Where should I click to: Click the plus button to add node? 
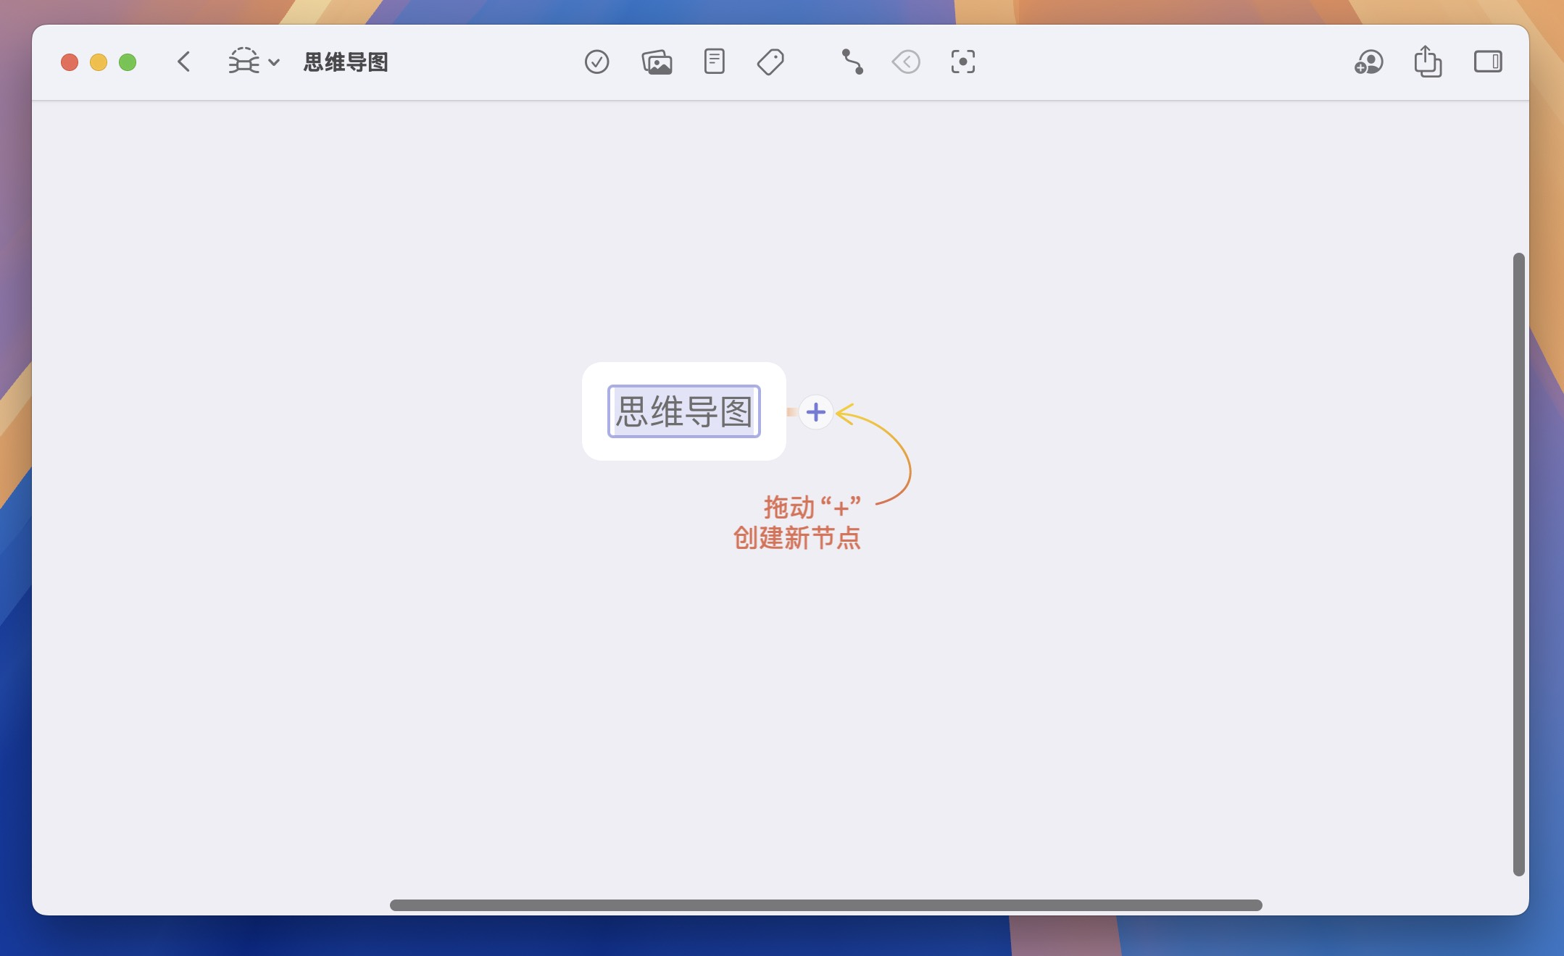click(x=815, y=412)
